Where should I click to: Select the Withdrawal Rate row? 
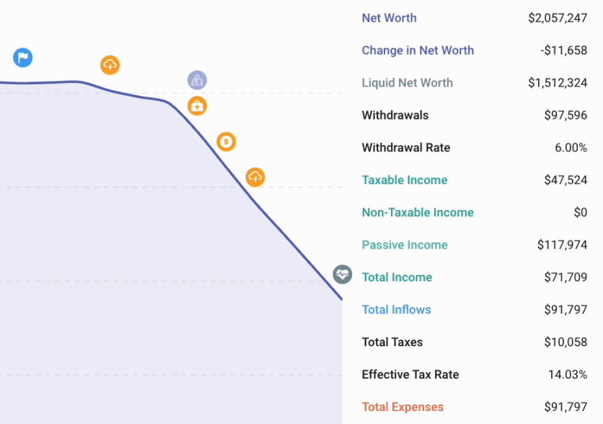tap(408, 148)
